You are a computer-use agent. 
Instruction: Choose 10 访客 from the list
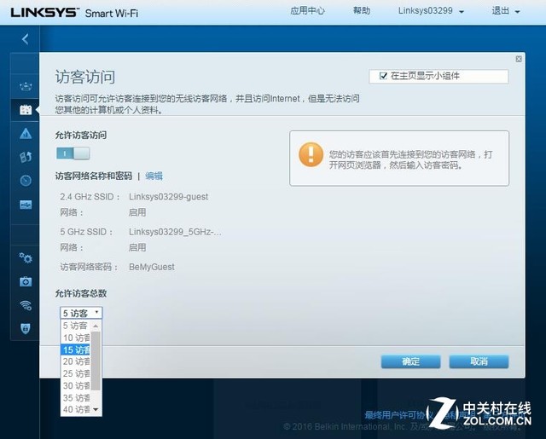(x=76, y=338)
